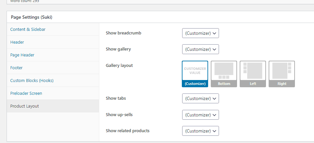Choose the Left gallery layout icon
The width and height of the screenshot is (314, 143).
click(253, 74)
